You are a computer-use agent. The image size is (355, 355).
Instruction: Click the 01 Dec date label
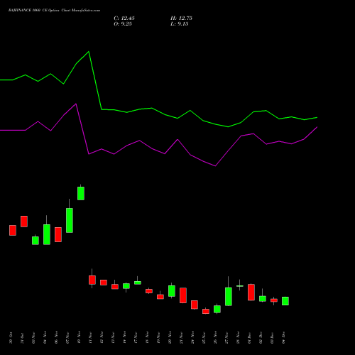pos(249,338)
